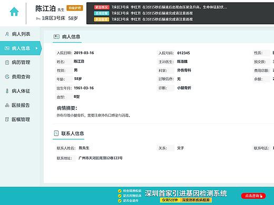274x205 pixels.
Task: Click the 费用总额 label
Action: (262, 70)
